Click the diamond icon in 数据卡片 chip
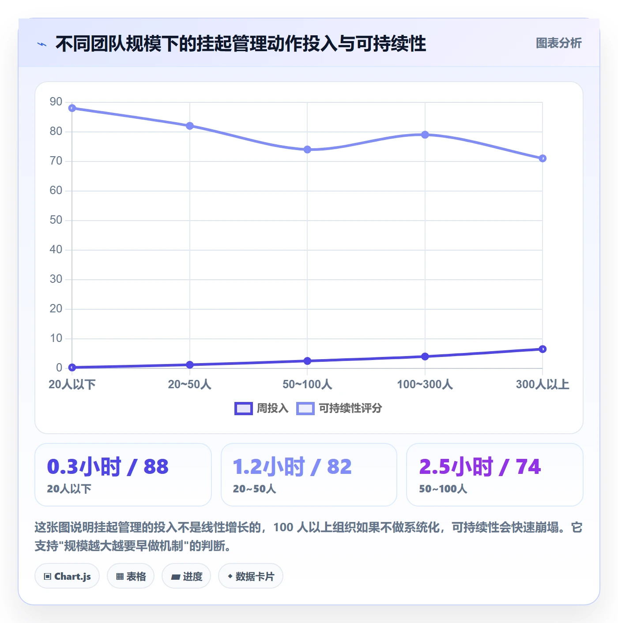This screenshot has width=618, height=623. point(230,576)
